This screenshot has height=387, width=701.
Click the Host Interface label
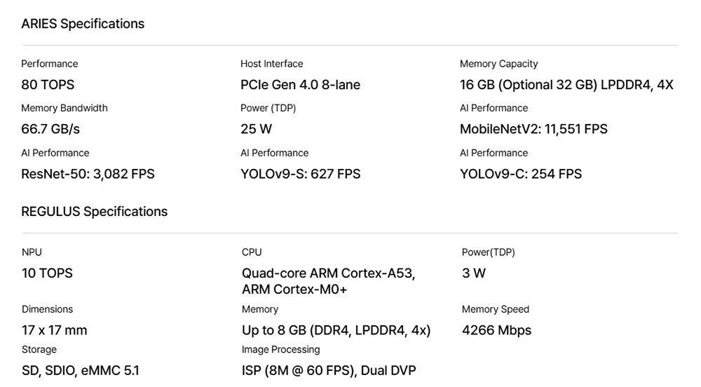tap(271, 64)
